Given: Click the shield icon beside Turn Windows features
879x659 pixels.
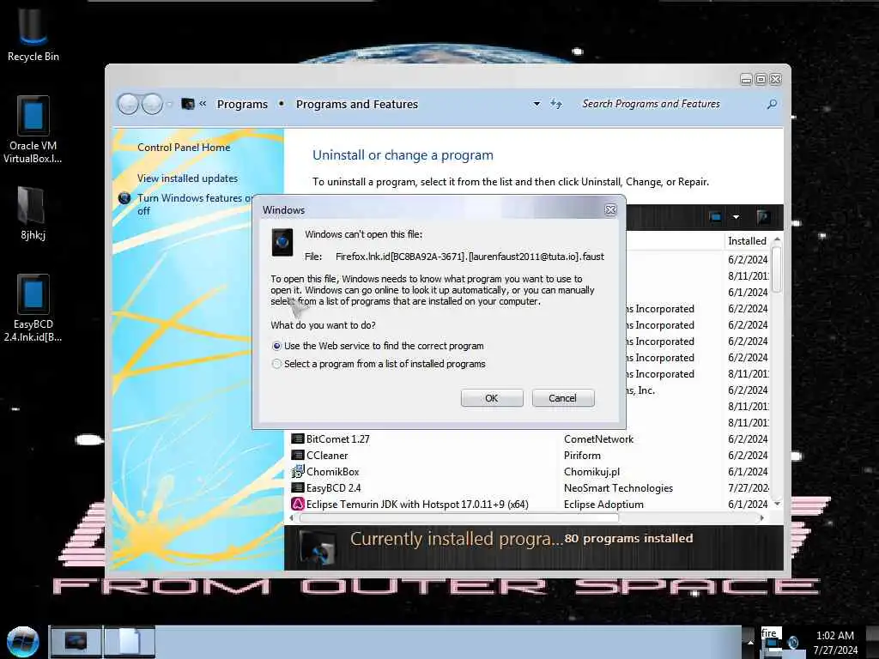Looking at the screenshot, I should point(124,198).
